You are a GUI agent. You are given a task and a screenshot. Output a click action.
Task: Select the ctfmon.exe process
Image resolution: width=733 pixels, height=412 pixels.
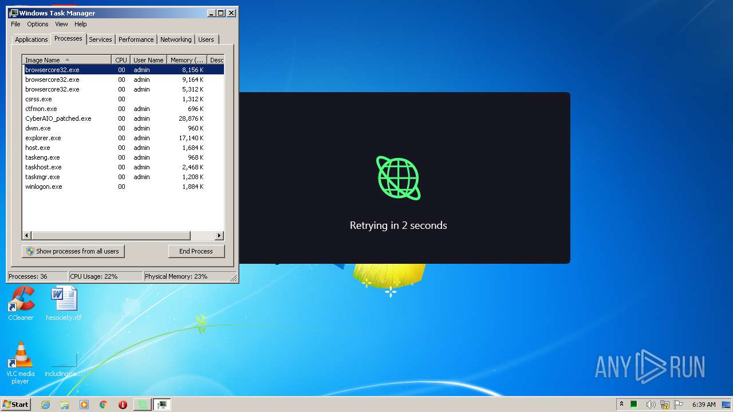[123, 109]
